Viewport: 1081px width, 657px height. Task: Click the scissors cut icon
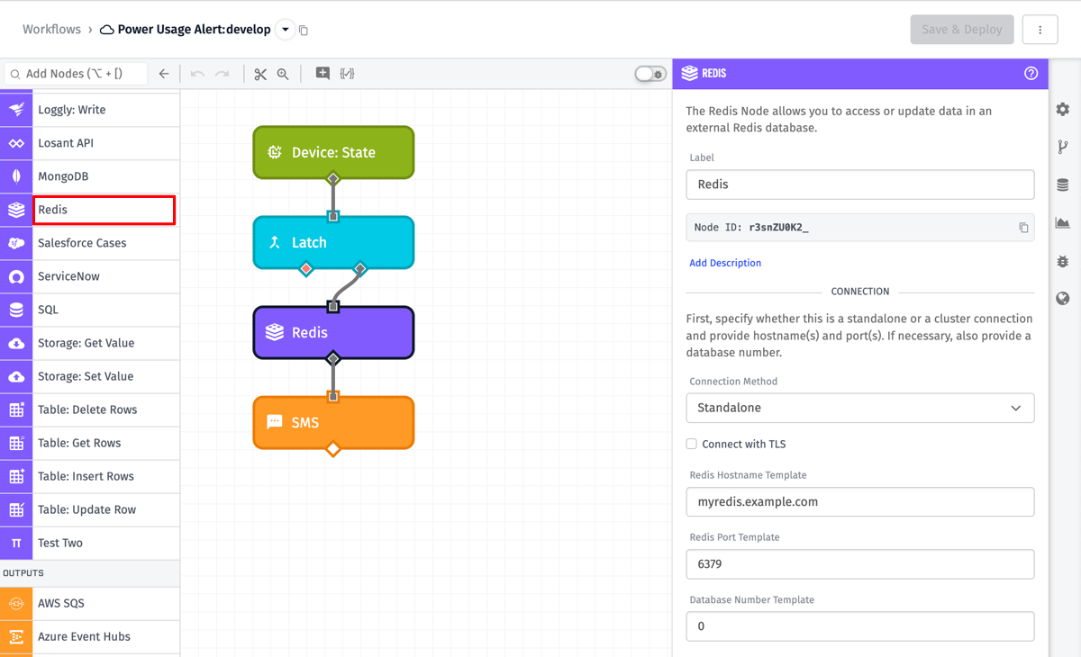260,74
